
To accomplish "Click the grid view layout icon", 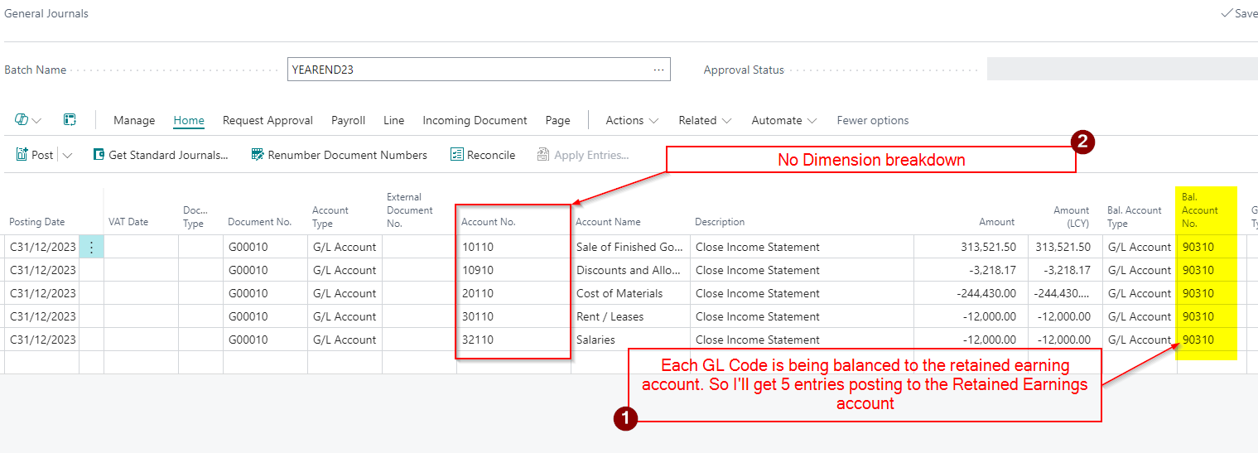I will (x=70, y=120).
